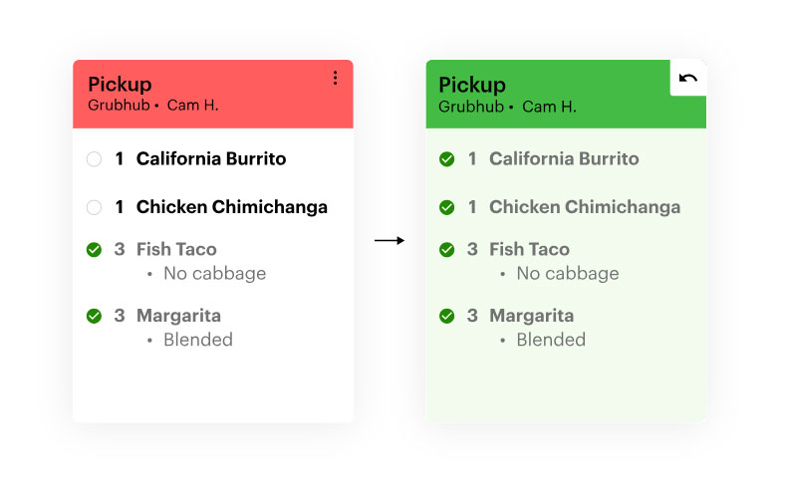Select Chicken Chimichanga text on red ticket

[x=232, y=208]
